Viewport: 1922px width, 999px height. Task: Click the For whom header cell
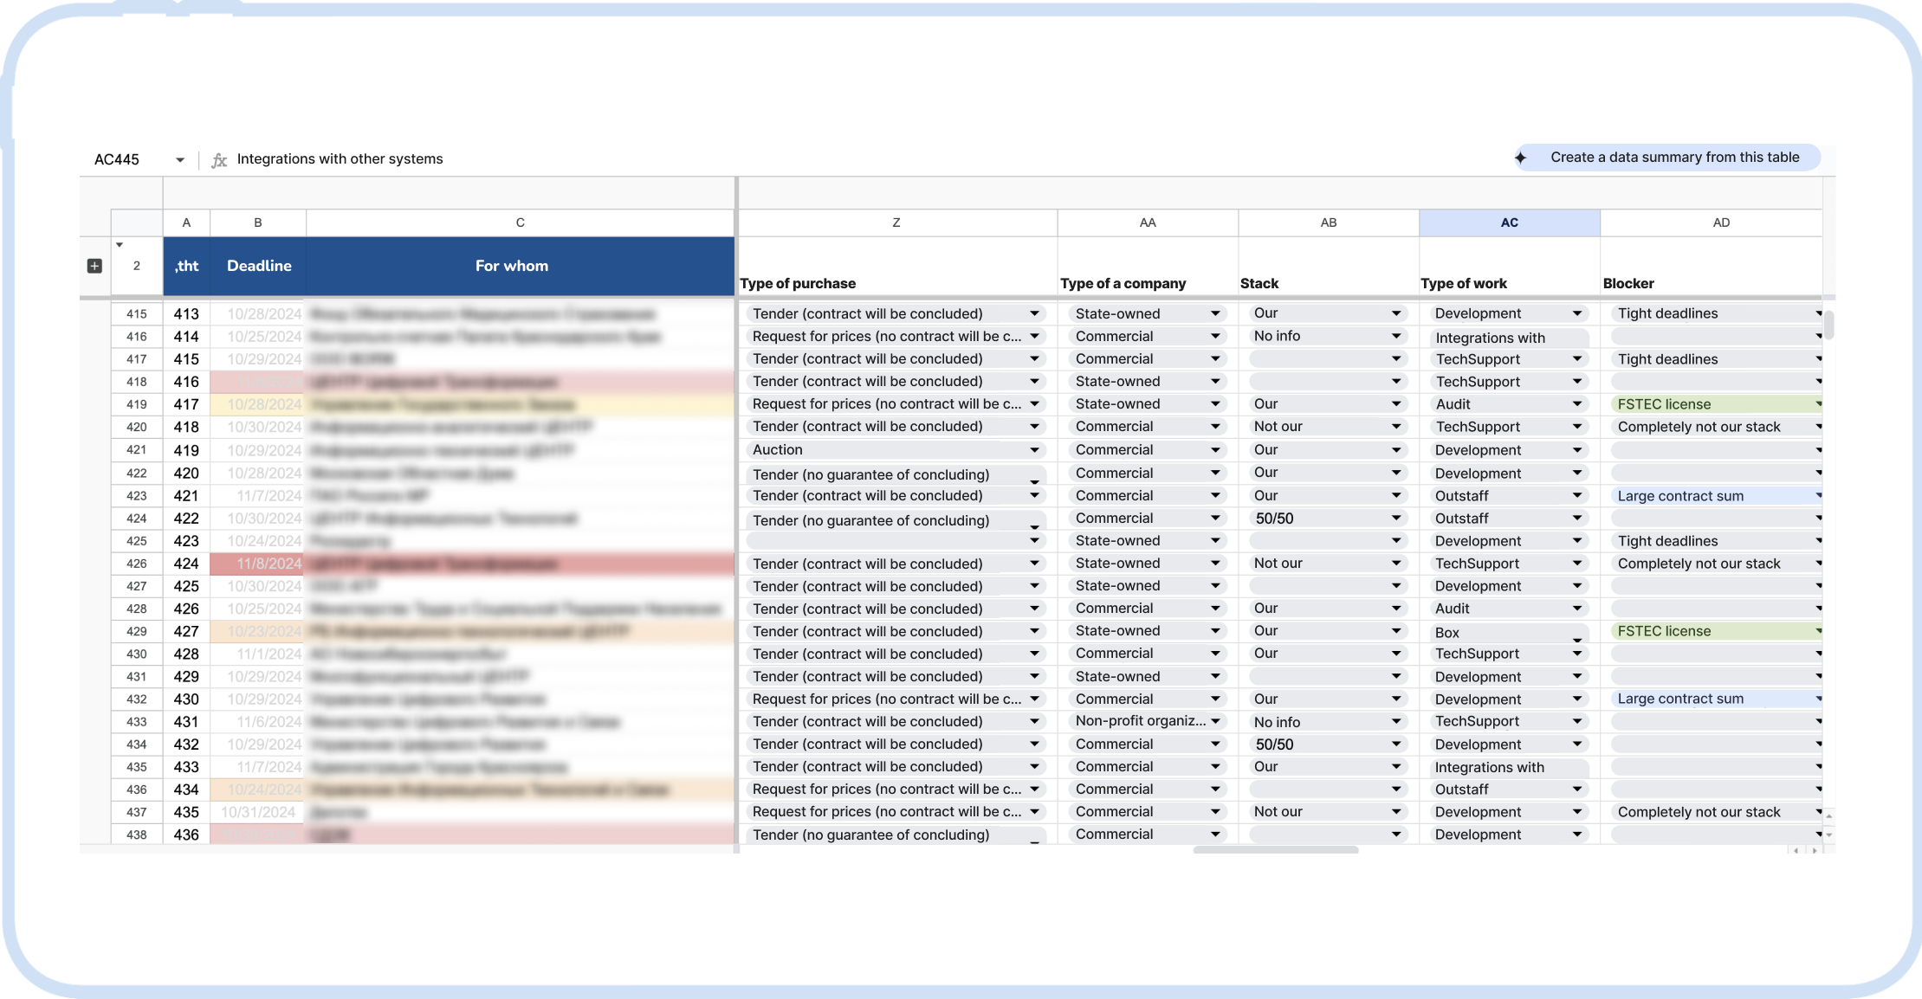pyautogui.click(x=511, y=266)
